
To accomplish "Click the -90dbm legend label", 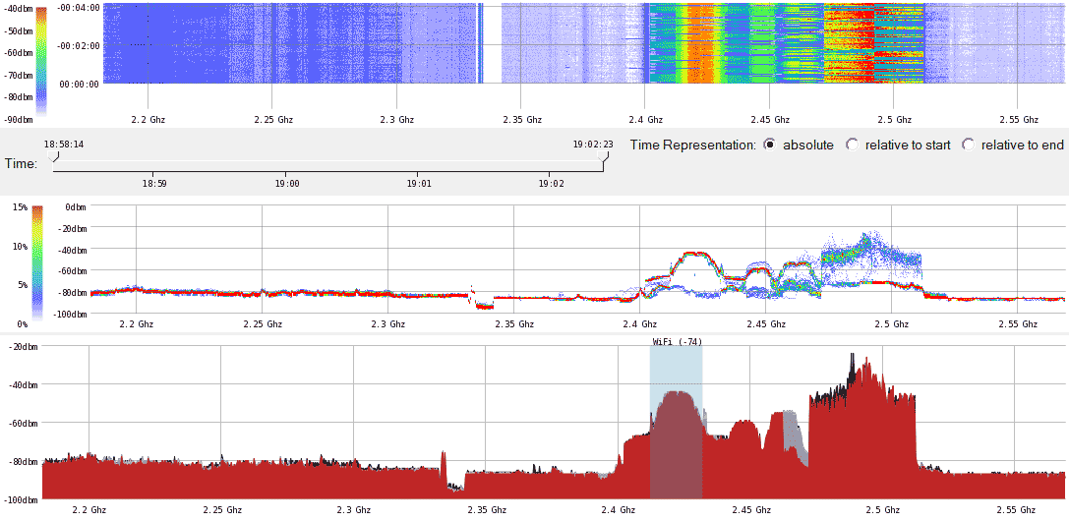I will pos(17,120).
